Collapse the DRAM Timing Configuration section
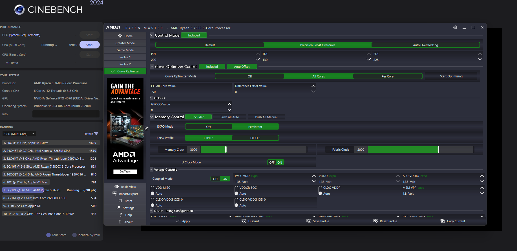The width and height of the screenshot is (517, 251). click(151, 211)
